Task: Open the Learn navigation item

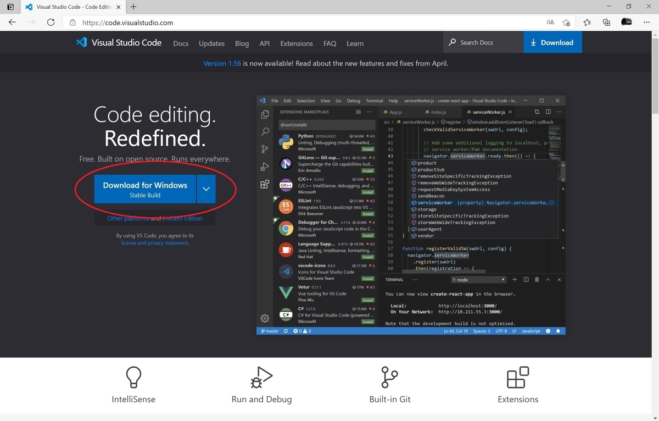Action: click(355, 43)
